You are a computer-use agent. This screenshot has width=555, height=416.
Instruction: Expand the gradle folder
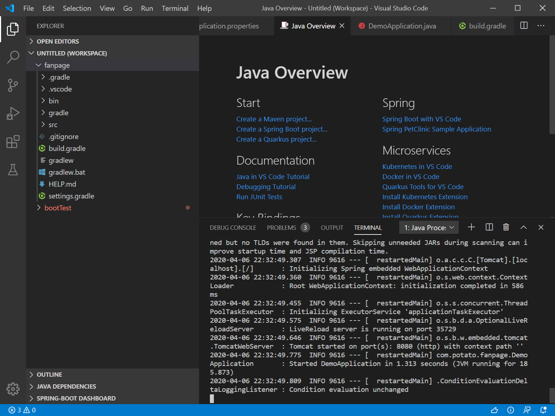click(x=113, y=113)
